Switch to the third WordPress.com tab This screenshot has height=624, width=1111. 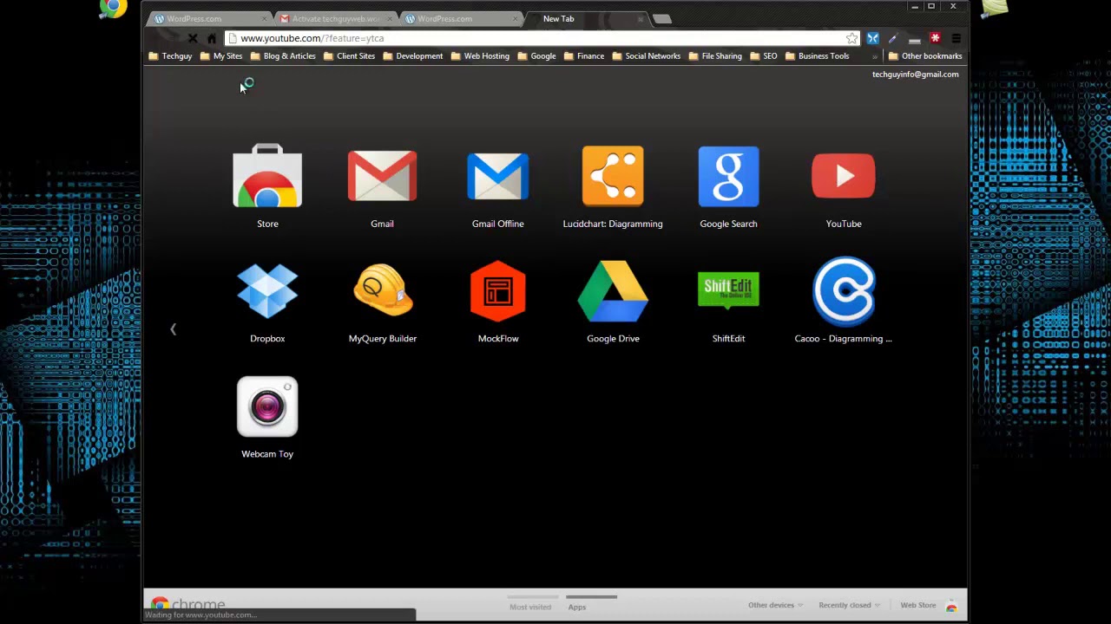point(460,18)
